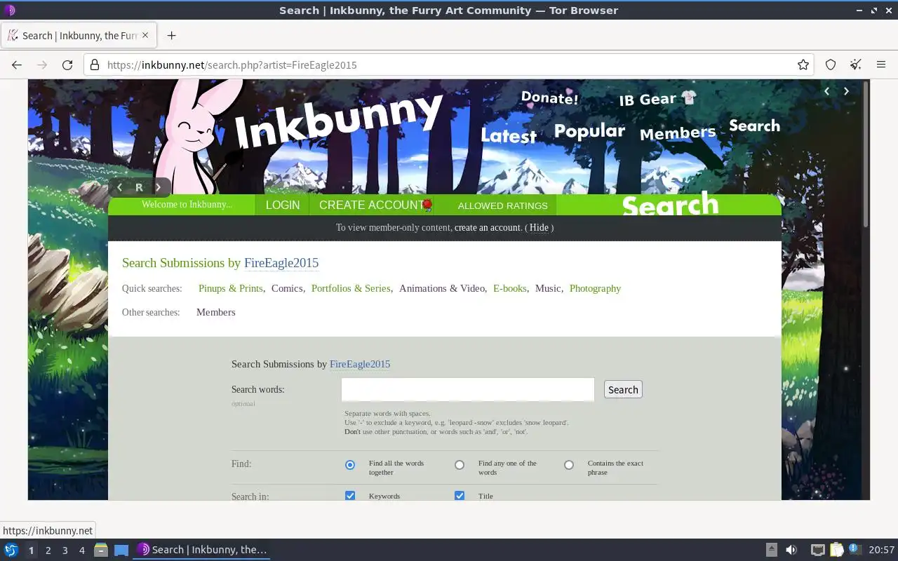Click the IB Gear t-shirt icon
This screenshot has height=561, width=898.
pos(688,98)
